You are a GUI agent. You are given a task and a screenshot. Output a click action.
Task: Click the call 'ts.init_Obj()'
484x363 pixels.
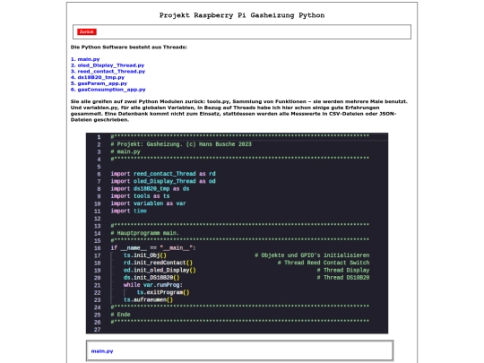tap(145, 255)
